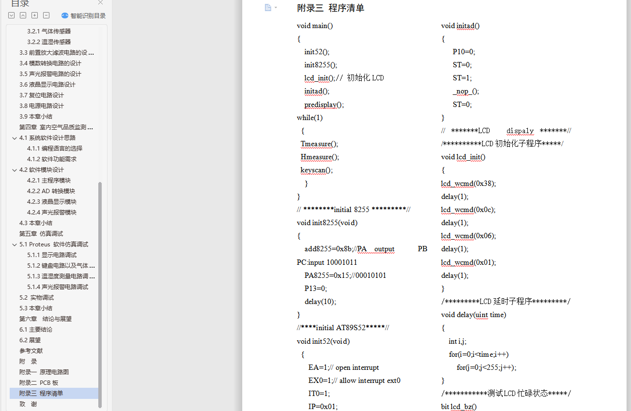Click 'void initad()' in right column
This screenshot has height=411, width=631.
point(461,26)
